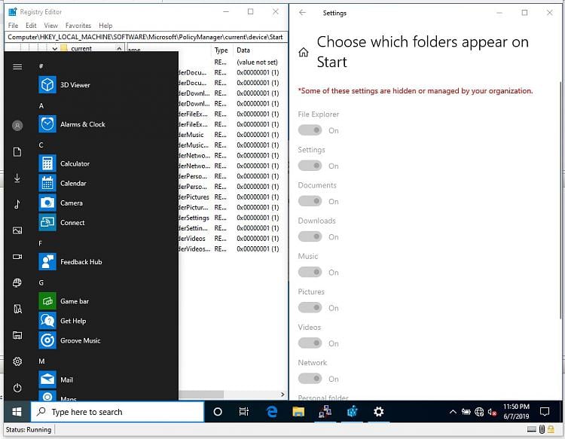Screen dimensions: 565x439
Task: Click the back arrow in Settings
Action: click(x=302, y=13)
